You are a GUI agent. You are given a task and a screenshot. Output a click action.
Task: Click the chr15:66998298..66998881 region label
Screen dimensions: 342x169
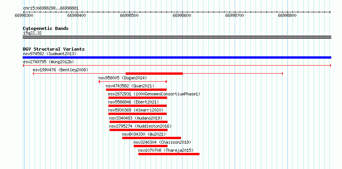51,8
